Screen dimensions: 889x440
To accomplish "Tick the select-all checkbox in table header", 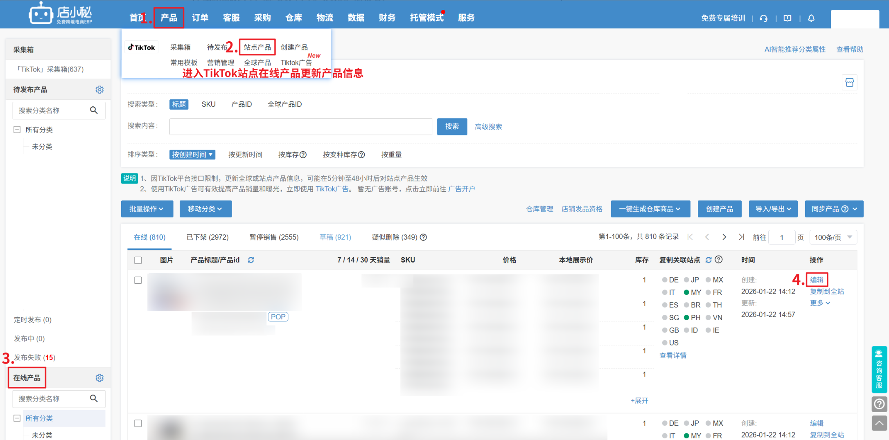I will point(138,260).
